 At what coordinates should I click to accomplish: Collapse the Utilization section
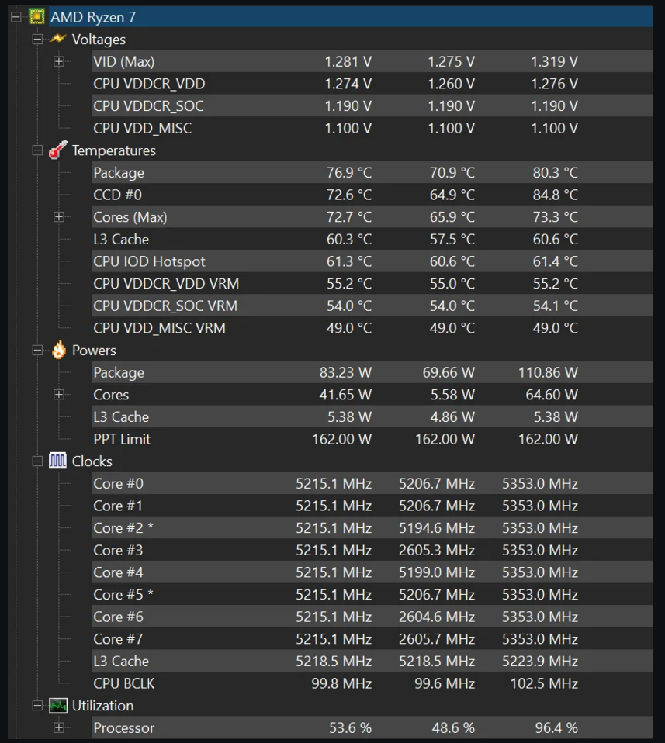click(37, 706)
